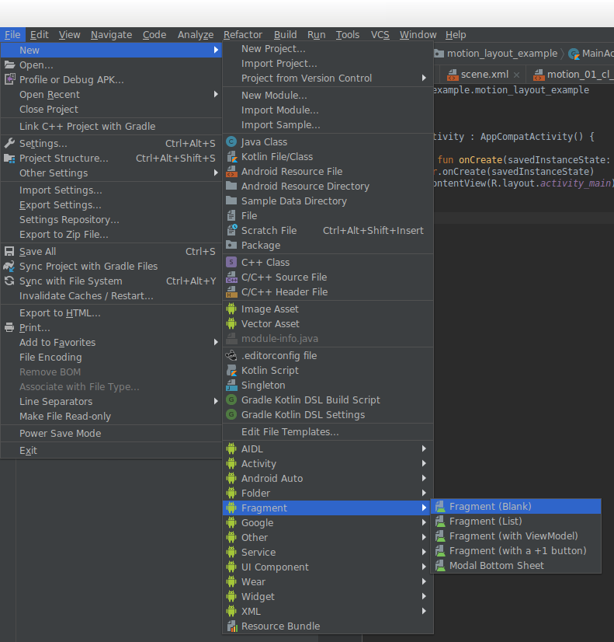This screenshot has width=614, height=642.
Task: Click the Settings wrench icon
Action: 10,144
